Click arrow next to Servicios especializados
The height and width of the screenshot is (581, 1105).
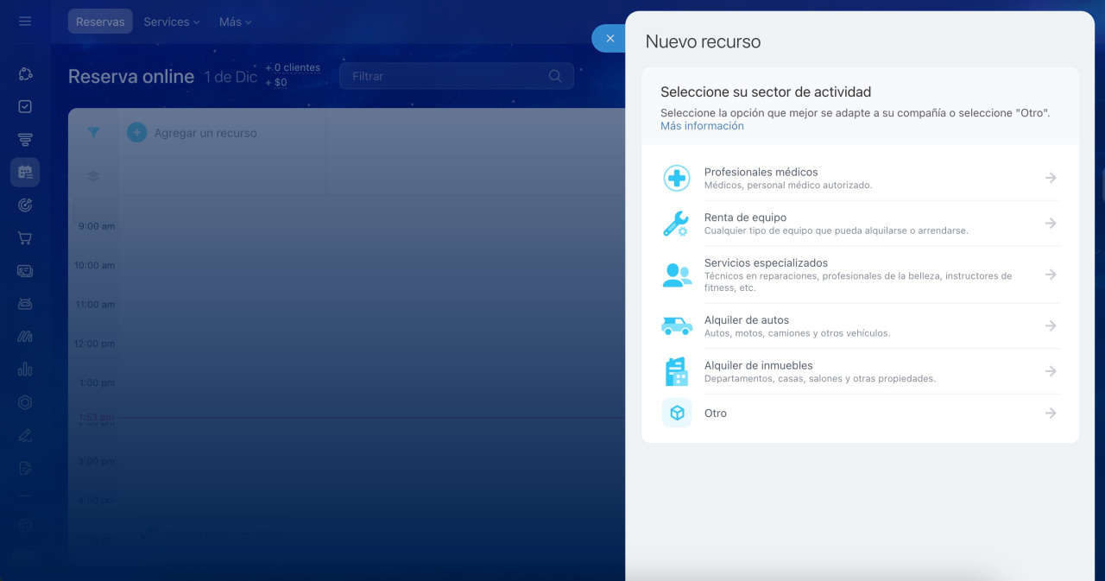pyautogui.click(x=1050, y=275)
